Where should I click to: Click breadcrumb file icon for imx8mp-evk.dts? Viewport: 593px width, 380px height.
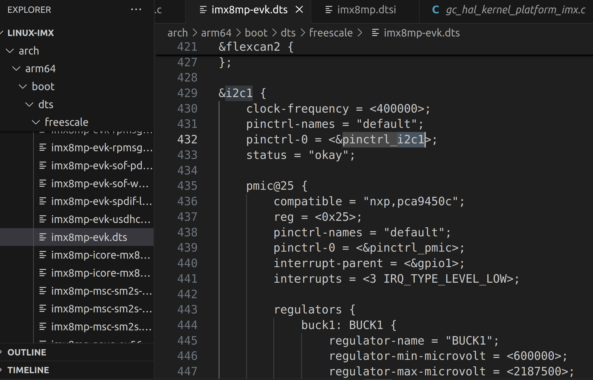click(375, 33)
